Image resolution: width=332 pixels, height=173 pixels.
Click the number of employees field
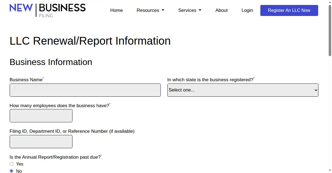pyautogui.click(x=41, y=116)
